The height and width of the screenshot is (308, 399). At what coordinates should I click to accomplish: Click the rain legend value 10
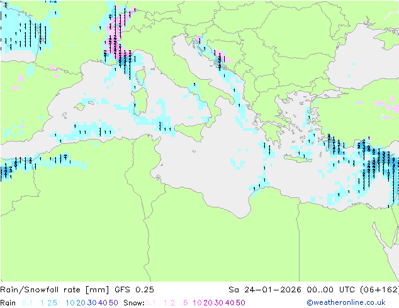click(x=70, y=303)
